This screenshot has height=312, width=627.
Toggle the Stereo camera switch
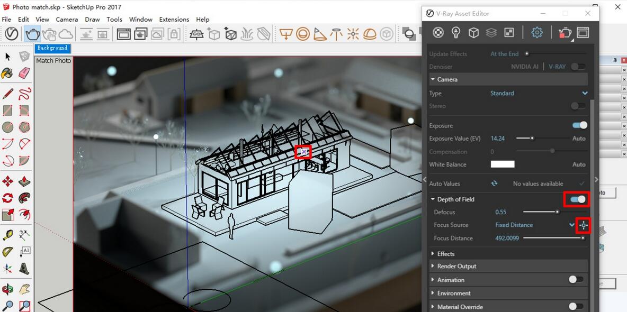578,106
